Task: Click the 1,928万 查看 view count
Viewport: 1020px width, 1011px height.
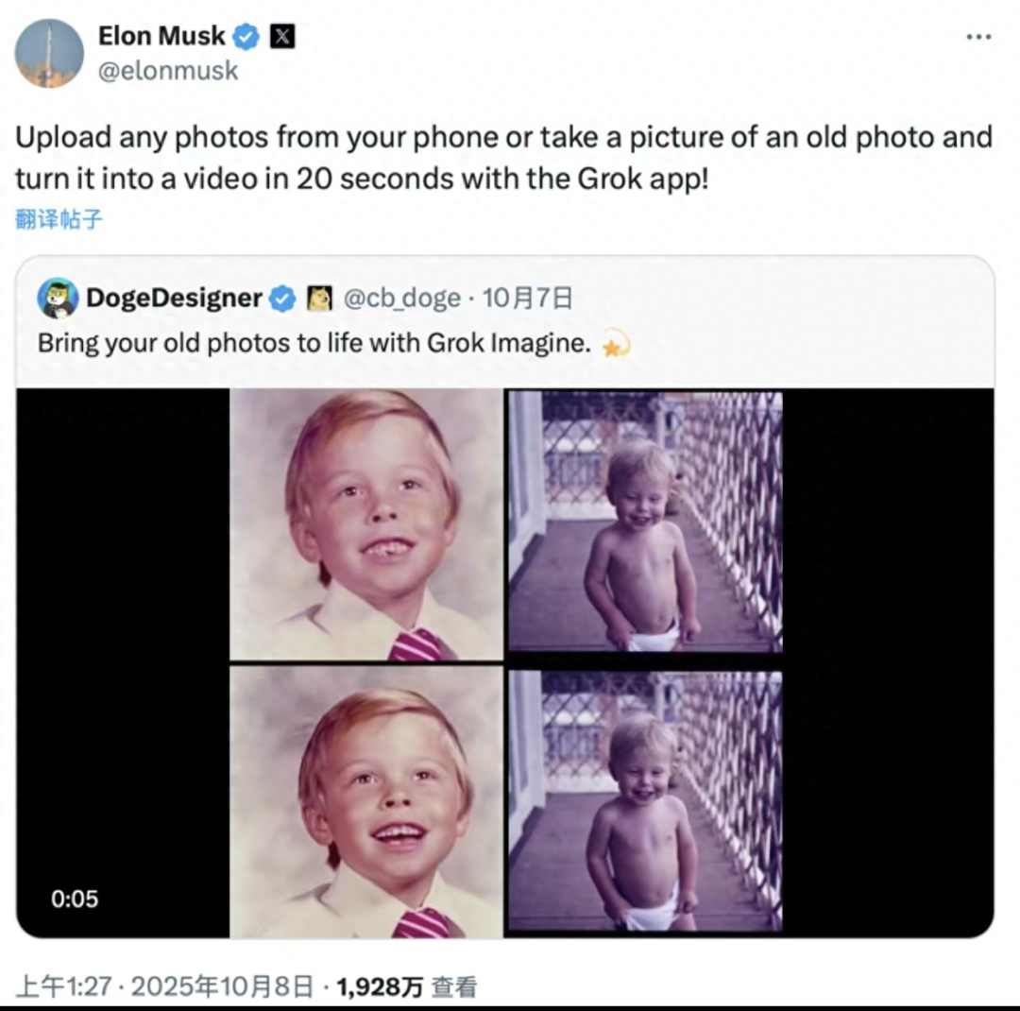Action: tap(406, 987)
